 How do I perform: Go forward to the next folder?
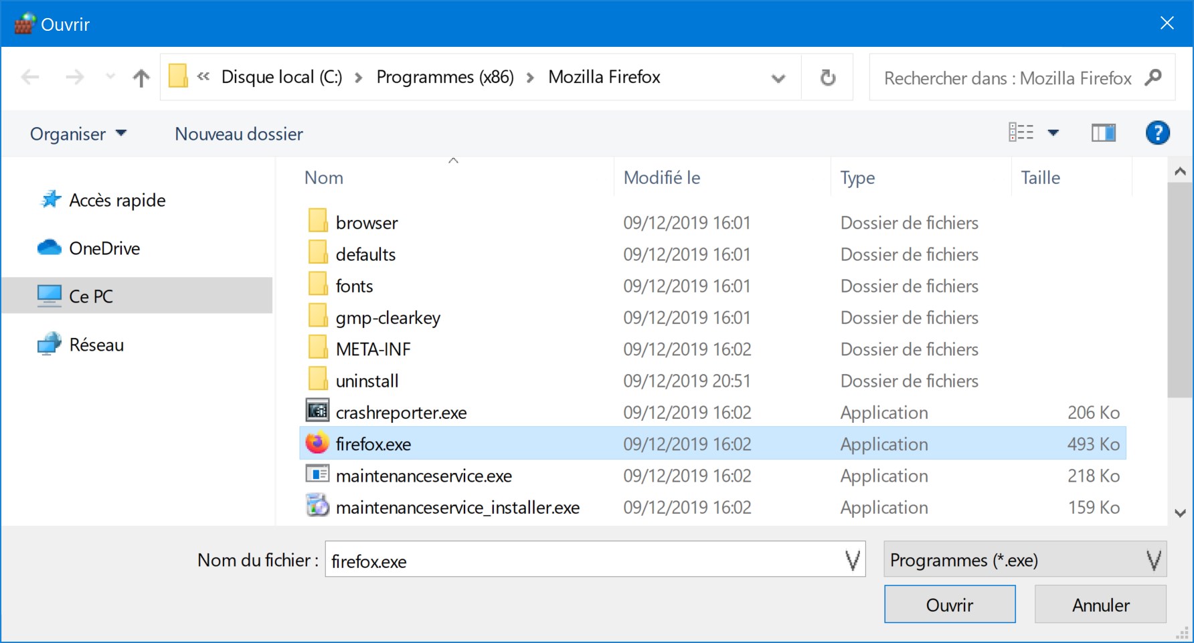[x=75, y=78]
